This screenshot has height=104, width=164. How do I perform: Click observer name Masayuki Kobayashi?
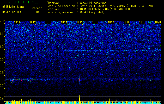(x=94, y=3)
